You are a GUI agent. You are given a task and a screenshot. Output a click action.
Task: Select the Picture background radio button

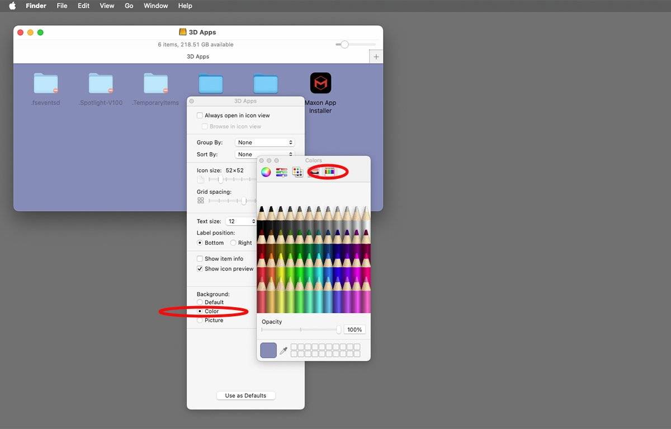pos(200,320)
